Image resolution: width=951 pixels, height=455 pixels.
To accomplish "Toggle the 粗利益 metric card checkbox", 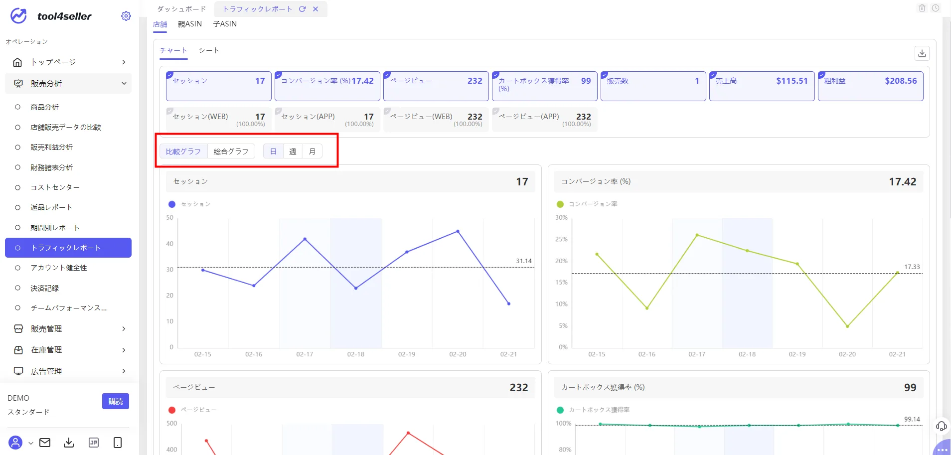I will click(x=821, y=75).
